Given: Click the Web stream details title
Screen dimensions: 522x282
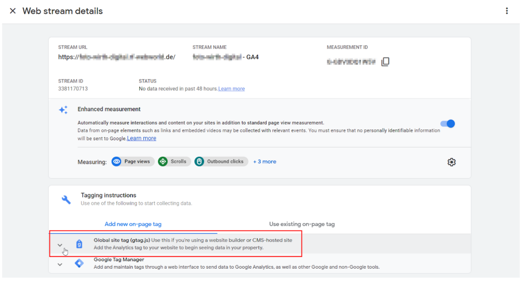Looking at the screenshot, I should tap(62, 11).
